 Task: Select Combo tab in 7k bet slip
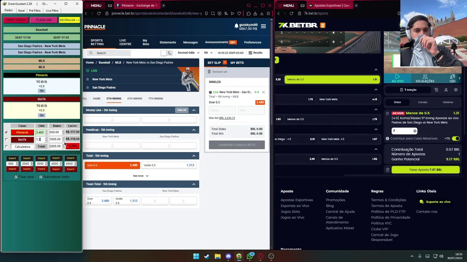(x=422, y=102)
